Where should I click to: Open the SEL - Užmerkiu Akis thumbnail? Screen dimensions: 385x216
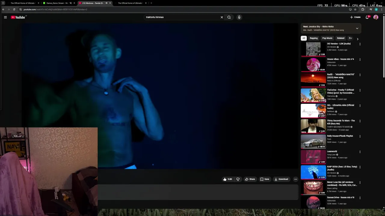click(x=313, y=111)
